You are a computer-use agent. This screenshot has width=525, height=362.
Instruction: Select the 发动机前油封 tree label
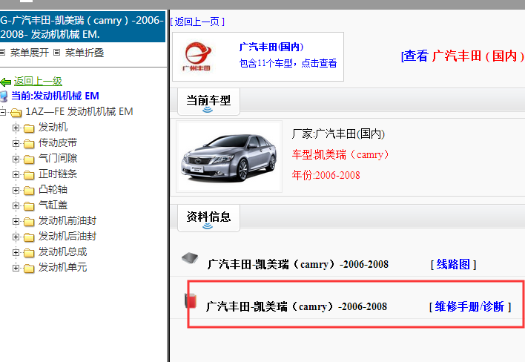(x=67, y=220)
